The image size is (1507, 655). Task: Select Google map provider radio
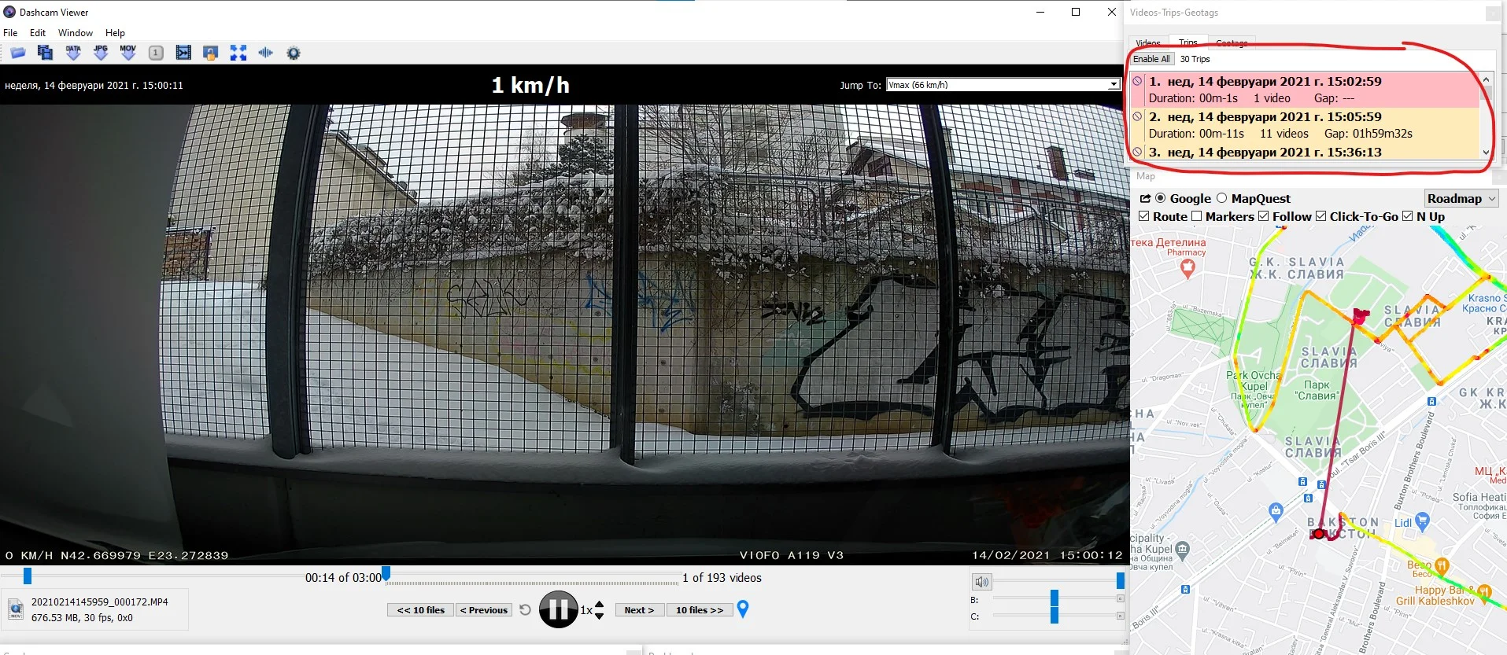tap(1160, 198)
